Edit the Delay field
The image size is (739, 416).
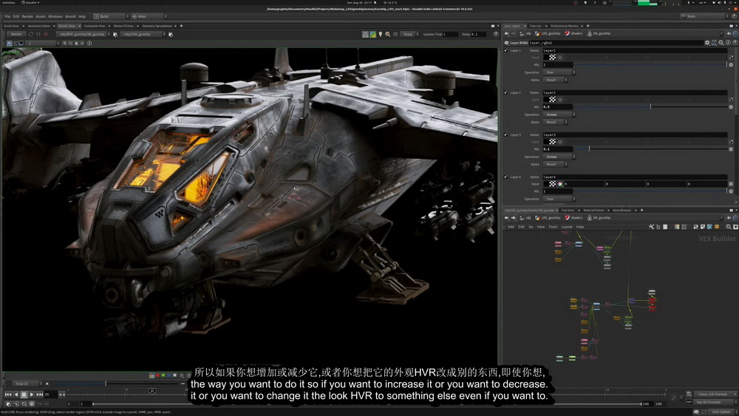click(x=477, y=35)
